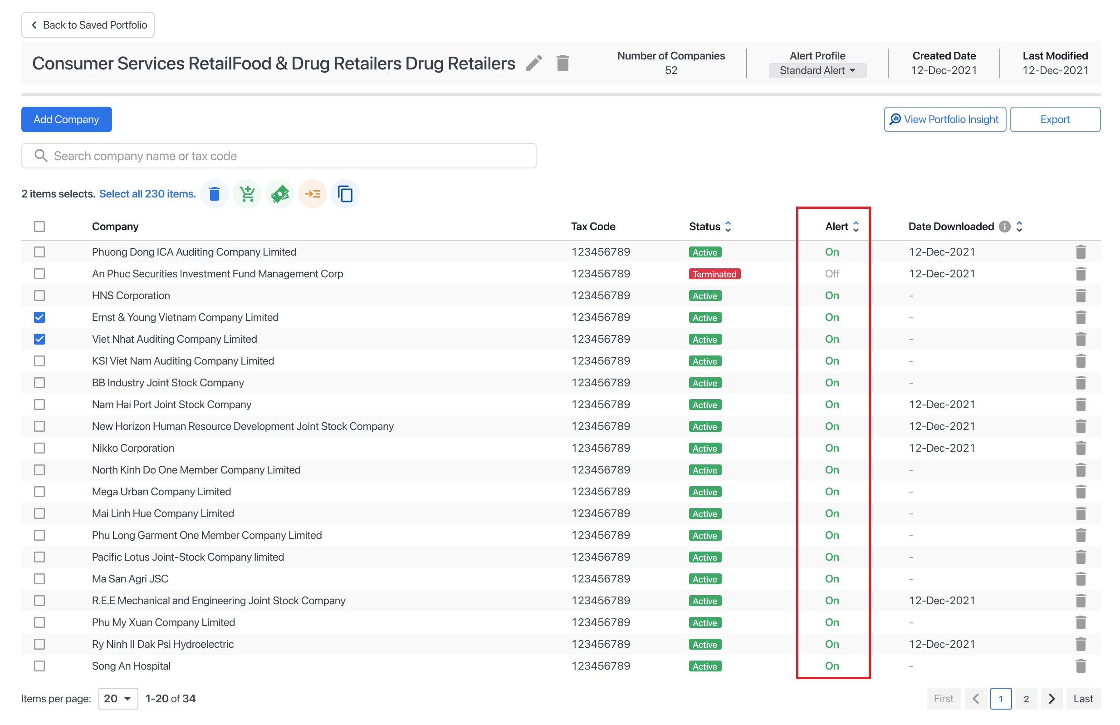Click the blue bulk delete trash icon
1120x725 pixels.
click(x=215, y=194)
